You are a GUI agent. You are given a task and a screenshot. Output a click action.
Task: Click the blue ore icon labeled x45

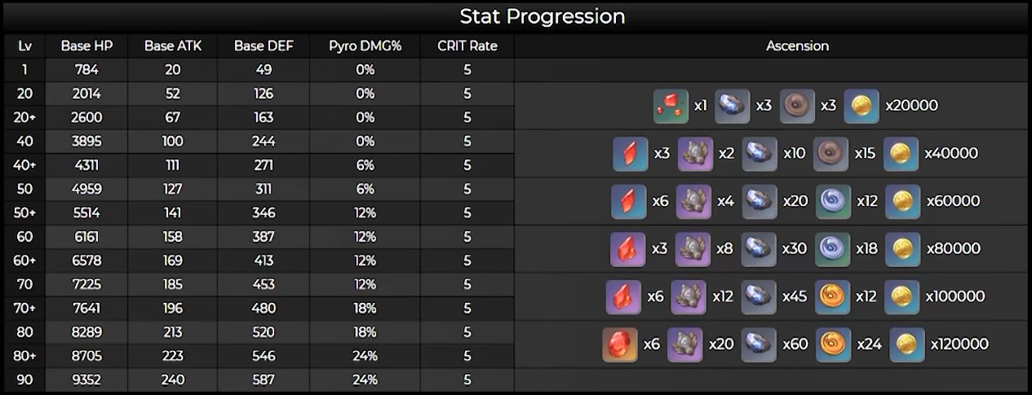759,297
